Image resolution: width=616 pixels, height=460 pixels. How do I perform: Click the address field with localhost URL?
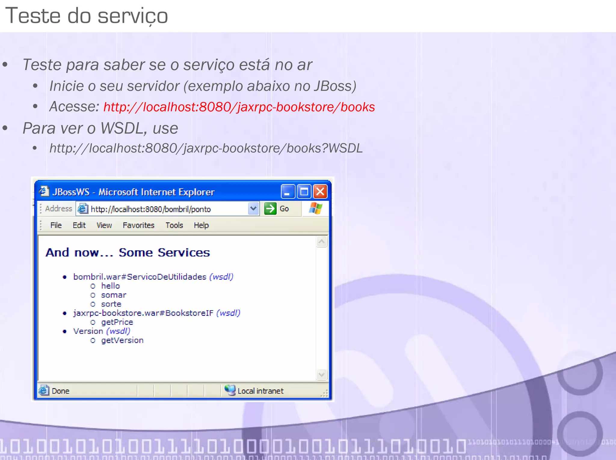167,209
